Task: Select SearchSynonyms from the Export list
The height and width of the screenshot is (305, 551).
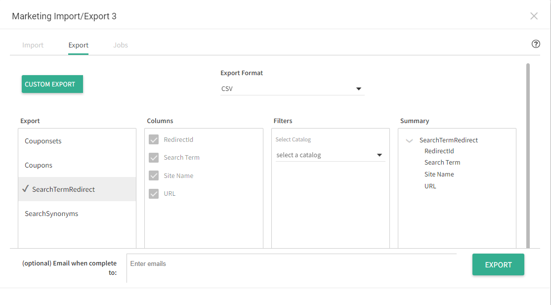Action: 51,213
